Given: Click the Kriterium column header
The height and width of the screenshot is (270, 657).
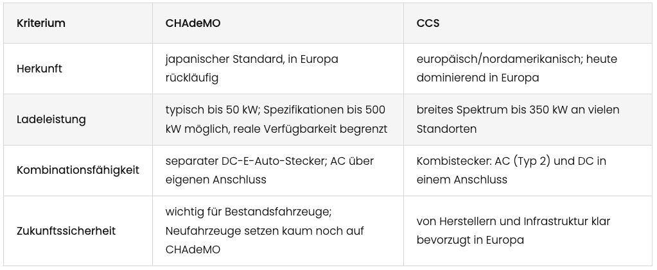Looking at the screenshot, I should (41, 24).
